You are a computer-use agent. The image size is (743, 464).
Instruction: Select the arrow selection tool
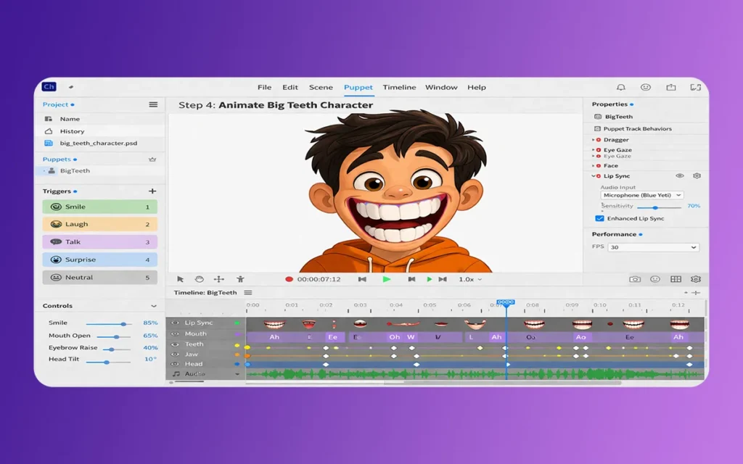tap(181, 279)
